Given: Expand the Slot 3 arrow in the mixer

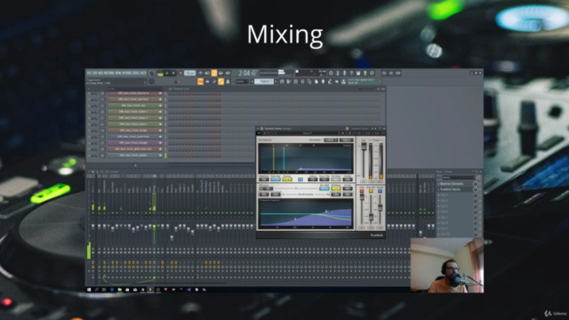Looking at the screenshot, I should [x=438, y=195].
